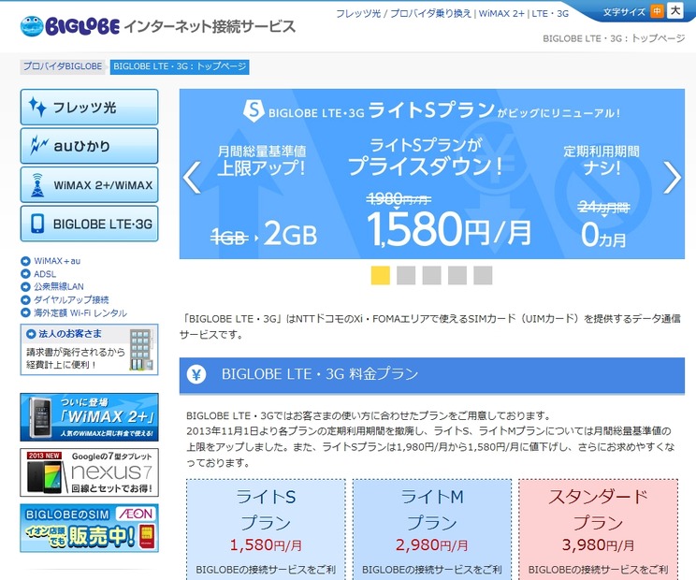The image size is (696, 580).
Task: Open the WiMAX＋au link
Action: 57,261
